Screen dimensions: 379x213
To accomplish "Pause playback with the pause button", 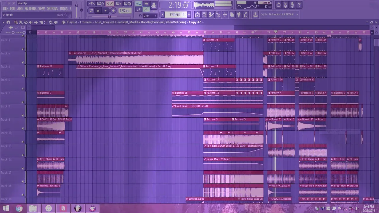I will click(x=98, y=11).
